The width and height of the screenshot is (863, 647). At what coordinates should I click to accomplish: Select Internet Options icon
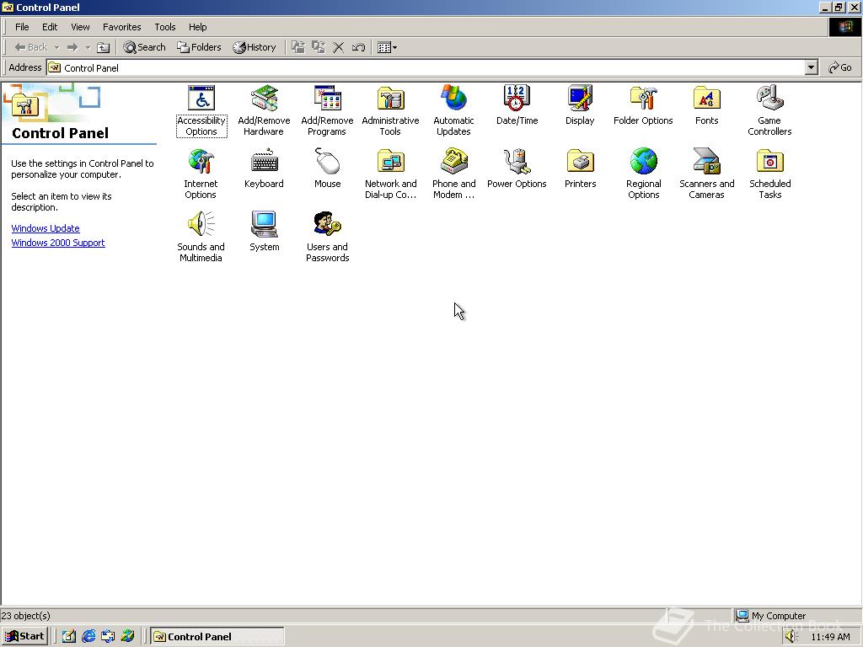pos(201,174)
